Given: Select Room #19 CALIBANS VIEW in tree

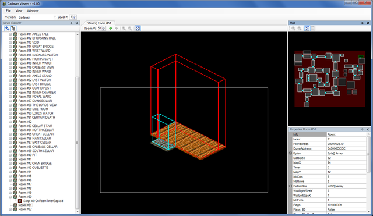Looking at the screenshot, I should pos(36,68).
